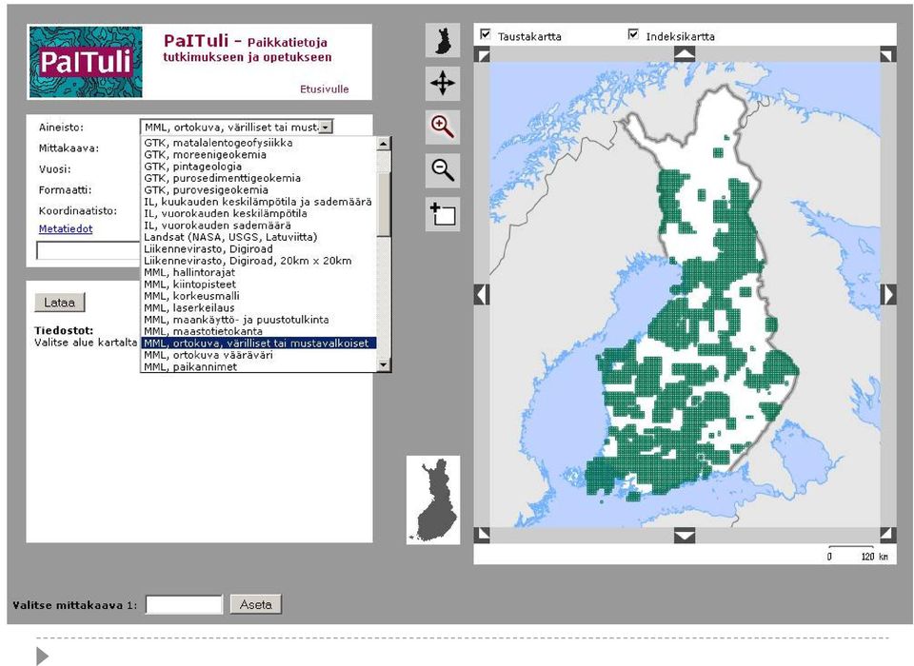Click the Aseta button
Image resolution: width=914 pixels, height=666 pixels.
pyautogui.click(x=256, y=604)
